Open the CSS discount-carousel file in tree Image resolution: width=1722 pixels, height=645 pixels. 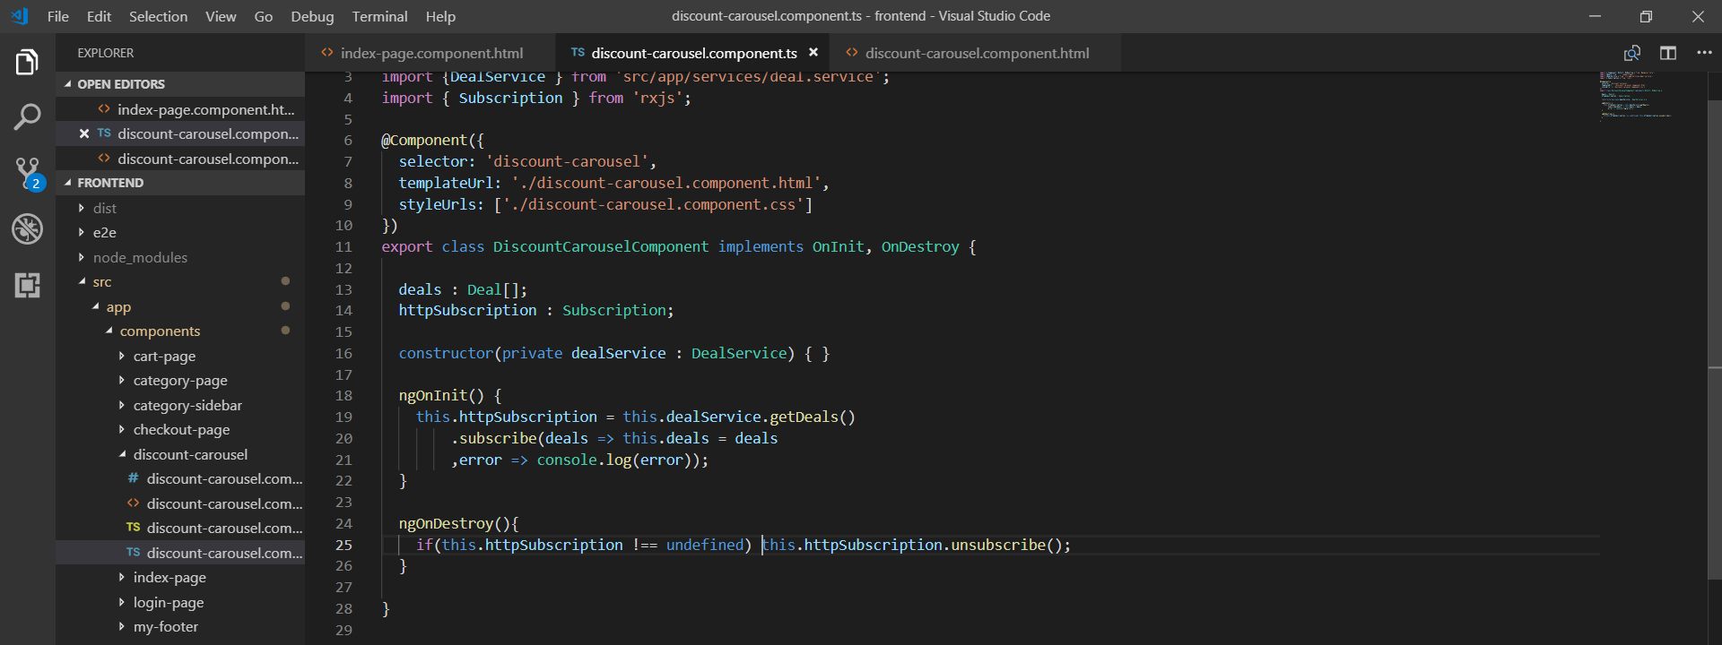[180, 478]
